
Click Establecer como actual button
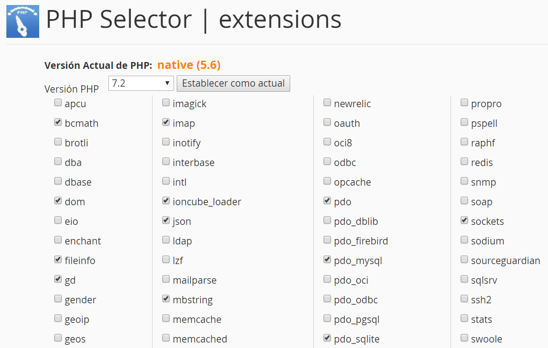[233, 83]
